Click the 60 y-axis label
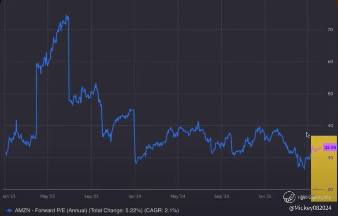The height and width of the screenshot is (216, 338). (x=330, y=62)
